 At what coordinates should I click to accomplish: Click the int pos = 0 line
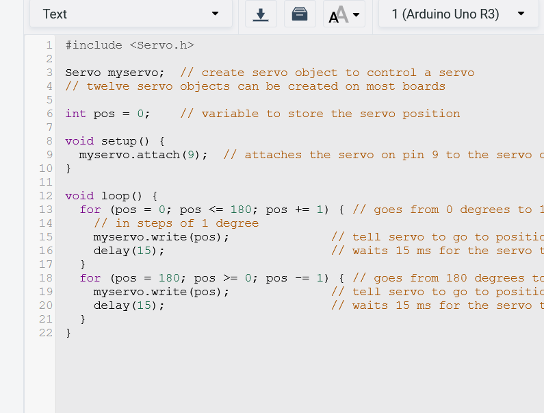pos(107,114)
